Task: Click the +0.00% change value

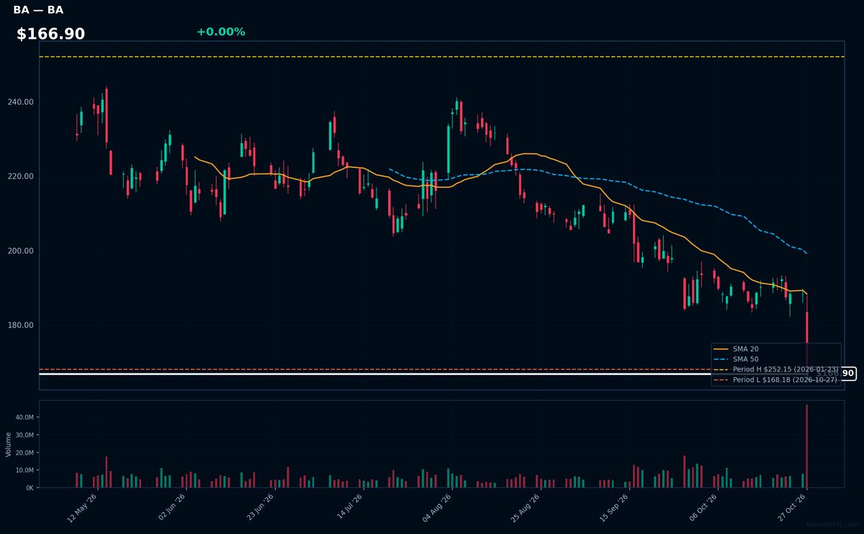Action: point(220,32)
